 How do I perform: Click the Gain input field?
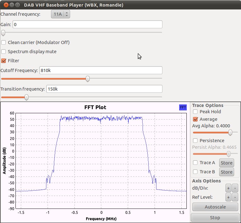point(87,25)
